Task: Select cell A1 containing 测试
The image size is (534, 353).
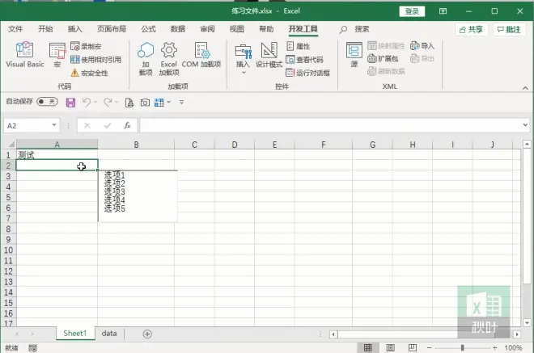Action: tap(57, 155)
